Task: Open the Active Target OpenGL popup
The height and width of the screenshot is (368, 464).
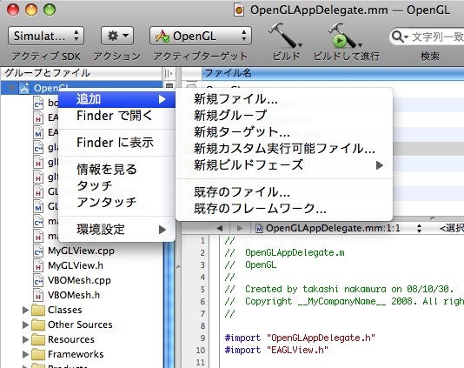Action: pos(201,36)
